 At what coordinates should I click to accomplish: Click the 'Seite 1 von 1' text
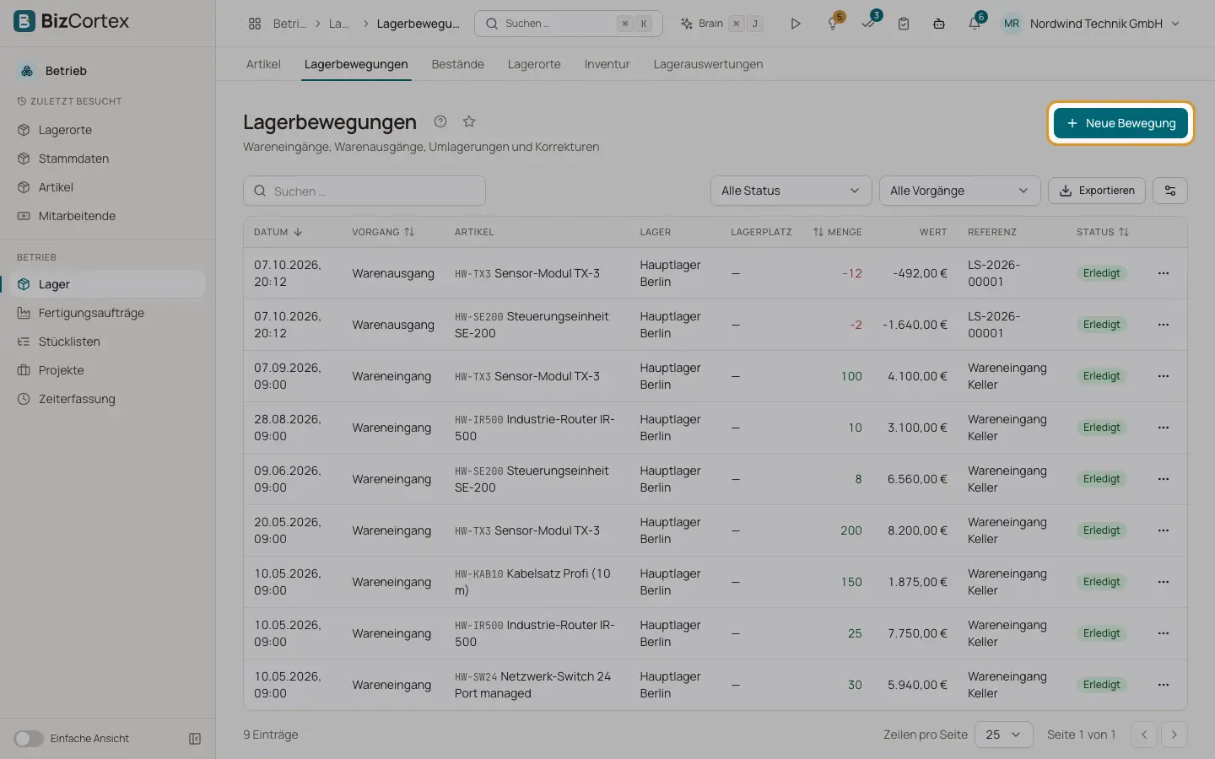(1081, 735)
